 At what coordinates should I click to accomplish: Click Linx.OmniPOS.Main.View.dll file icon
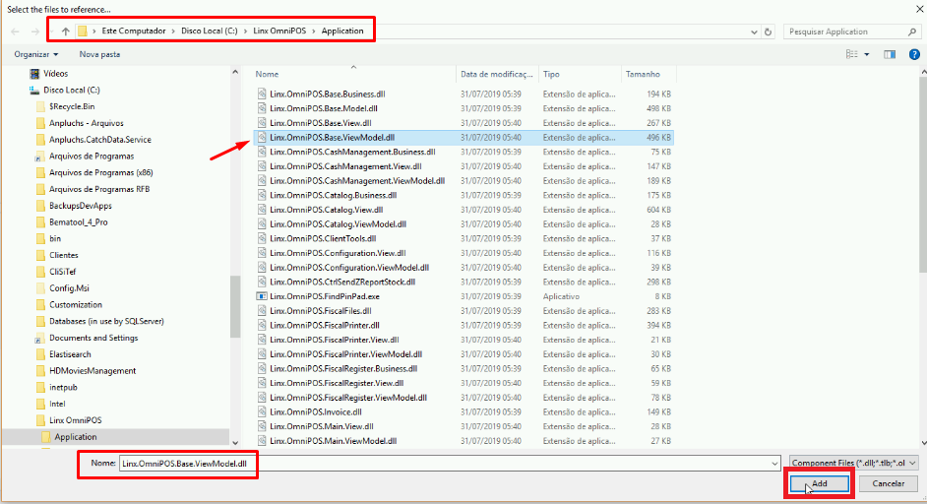click(x=262, y=426)
